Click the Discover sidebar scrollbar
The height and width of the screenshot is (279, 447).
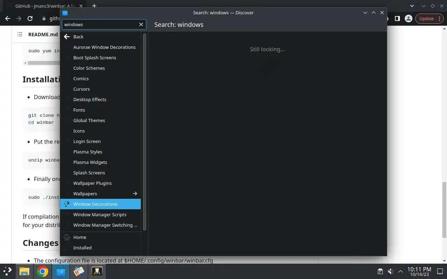tap(145, 131)
